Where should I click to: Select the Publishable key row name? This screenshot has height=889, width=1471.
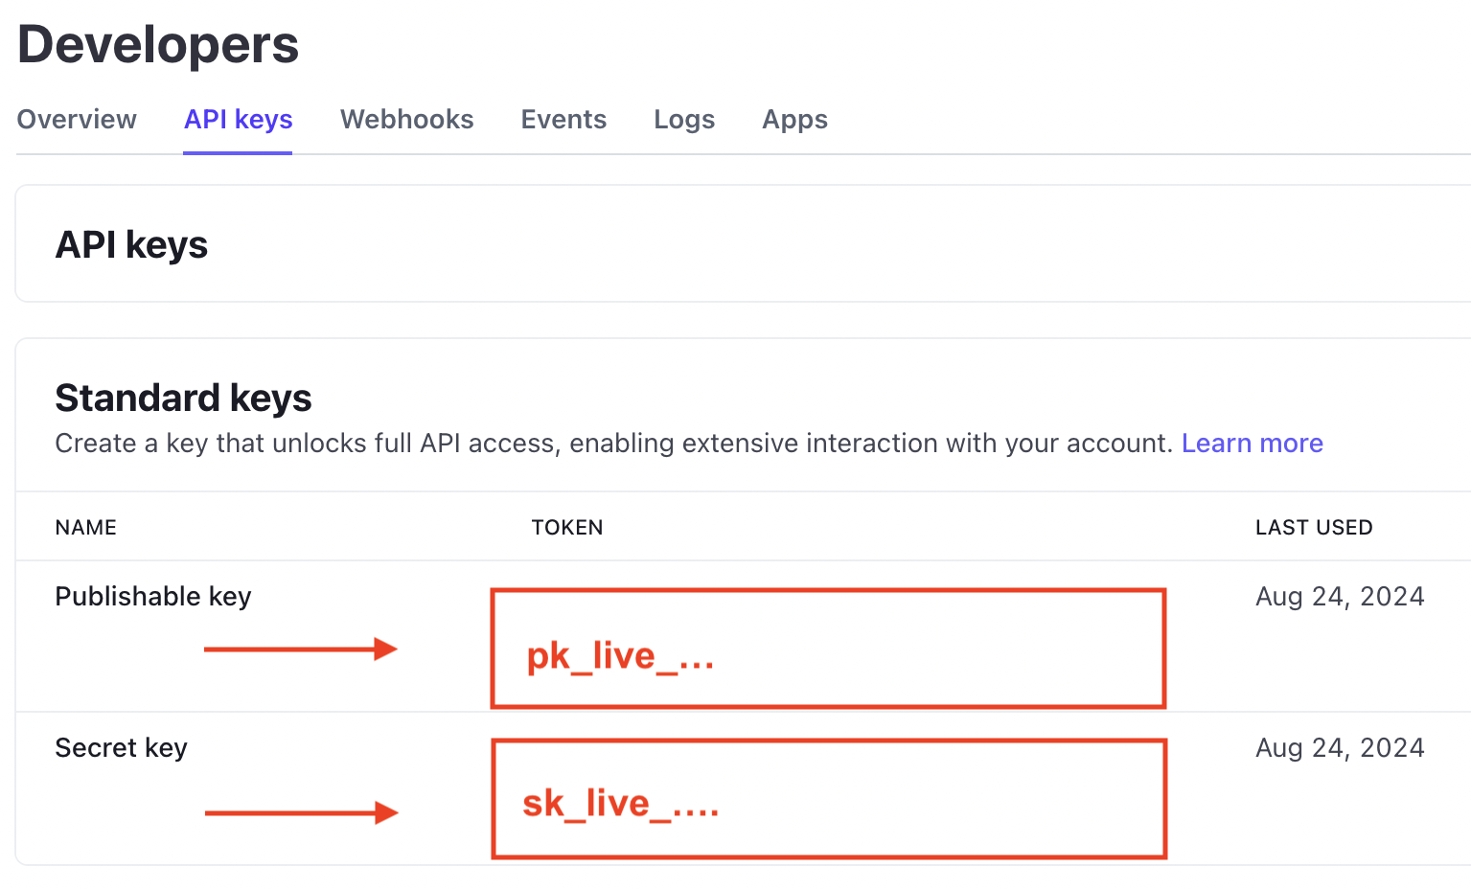click(153, 597)
